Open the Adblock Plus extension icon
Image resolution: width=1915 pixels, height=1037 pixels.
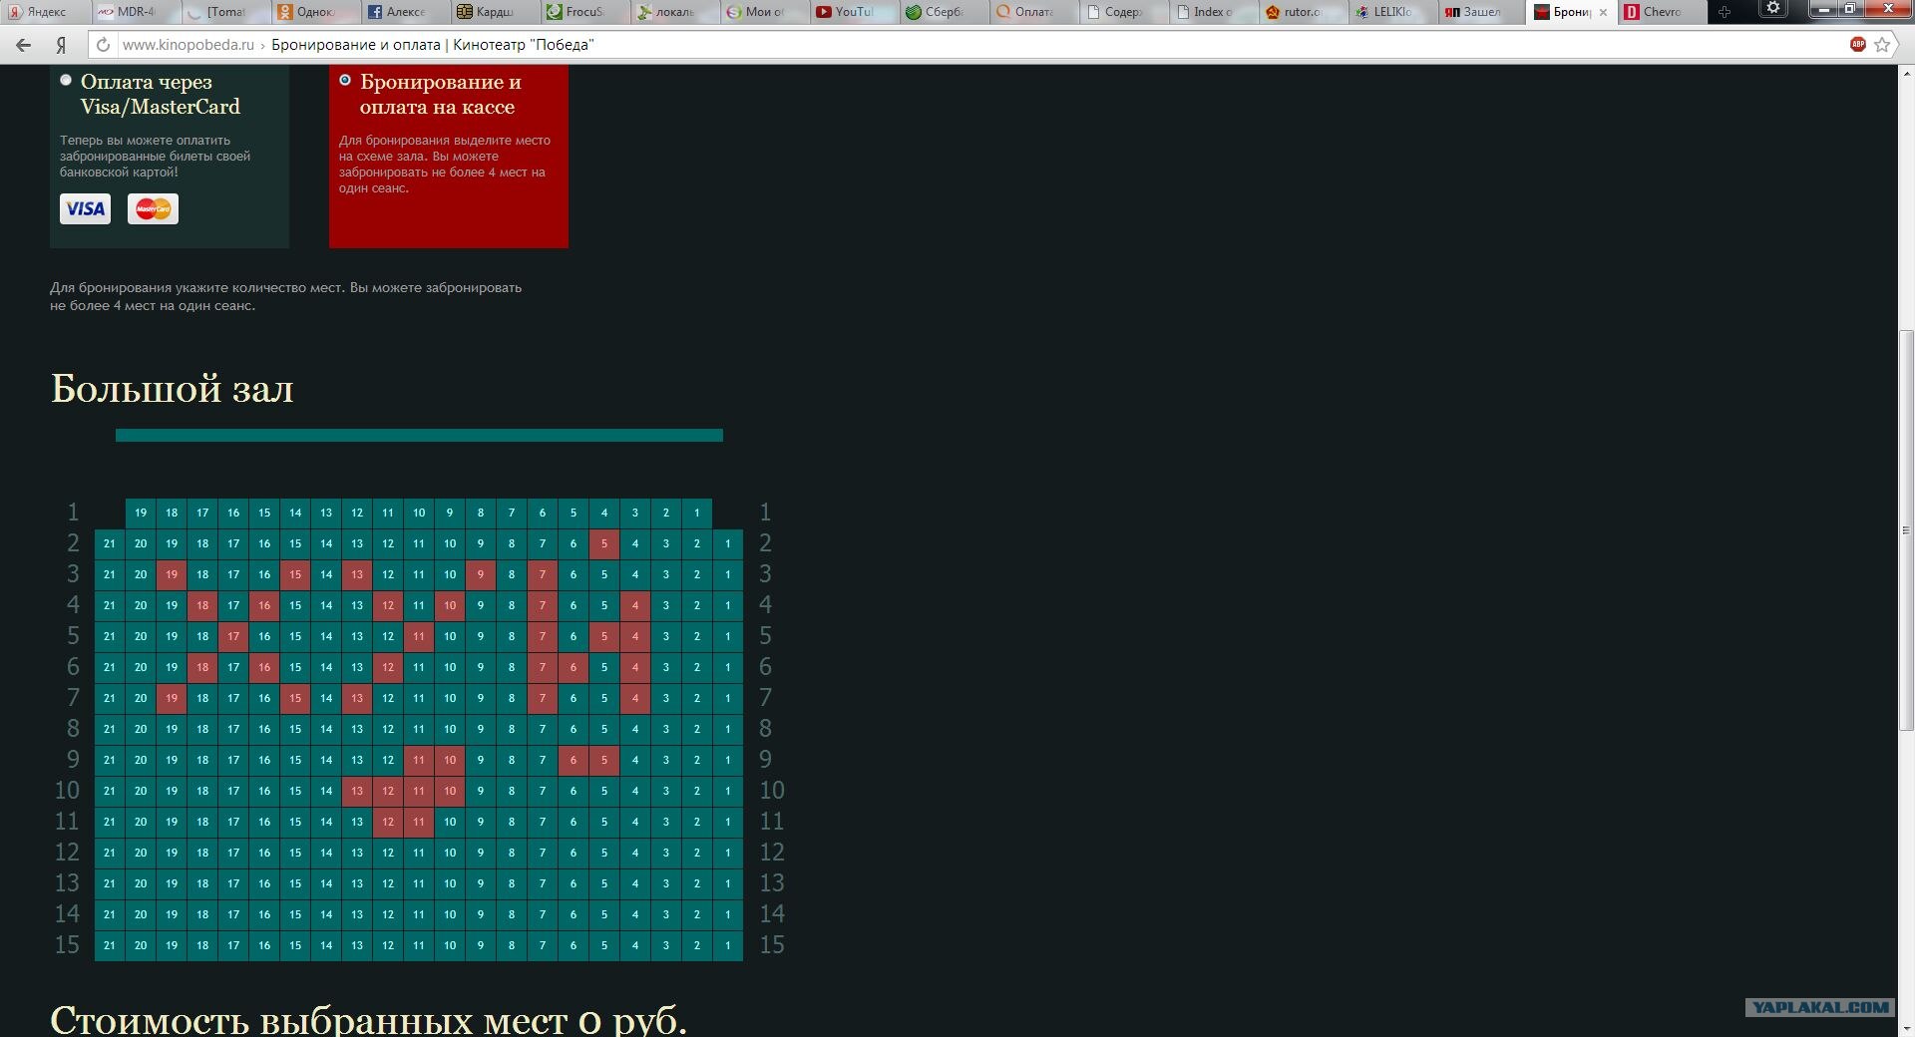pos(1857,45)
